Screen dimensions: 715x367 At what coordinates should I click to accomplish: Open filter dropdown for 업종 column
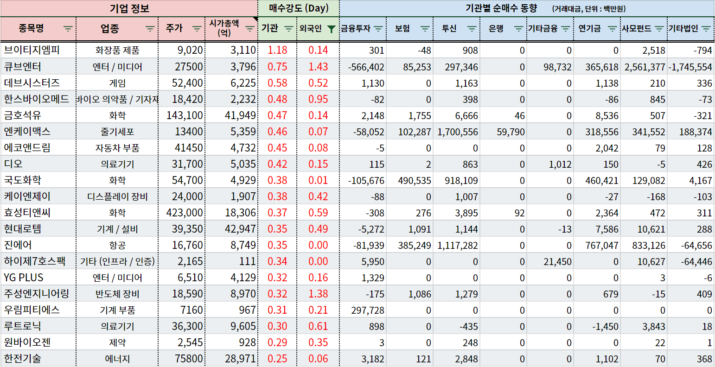[150, 29]
